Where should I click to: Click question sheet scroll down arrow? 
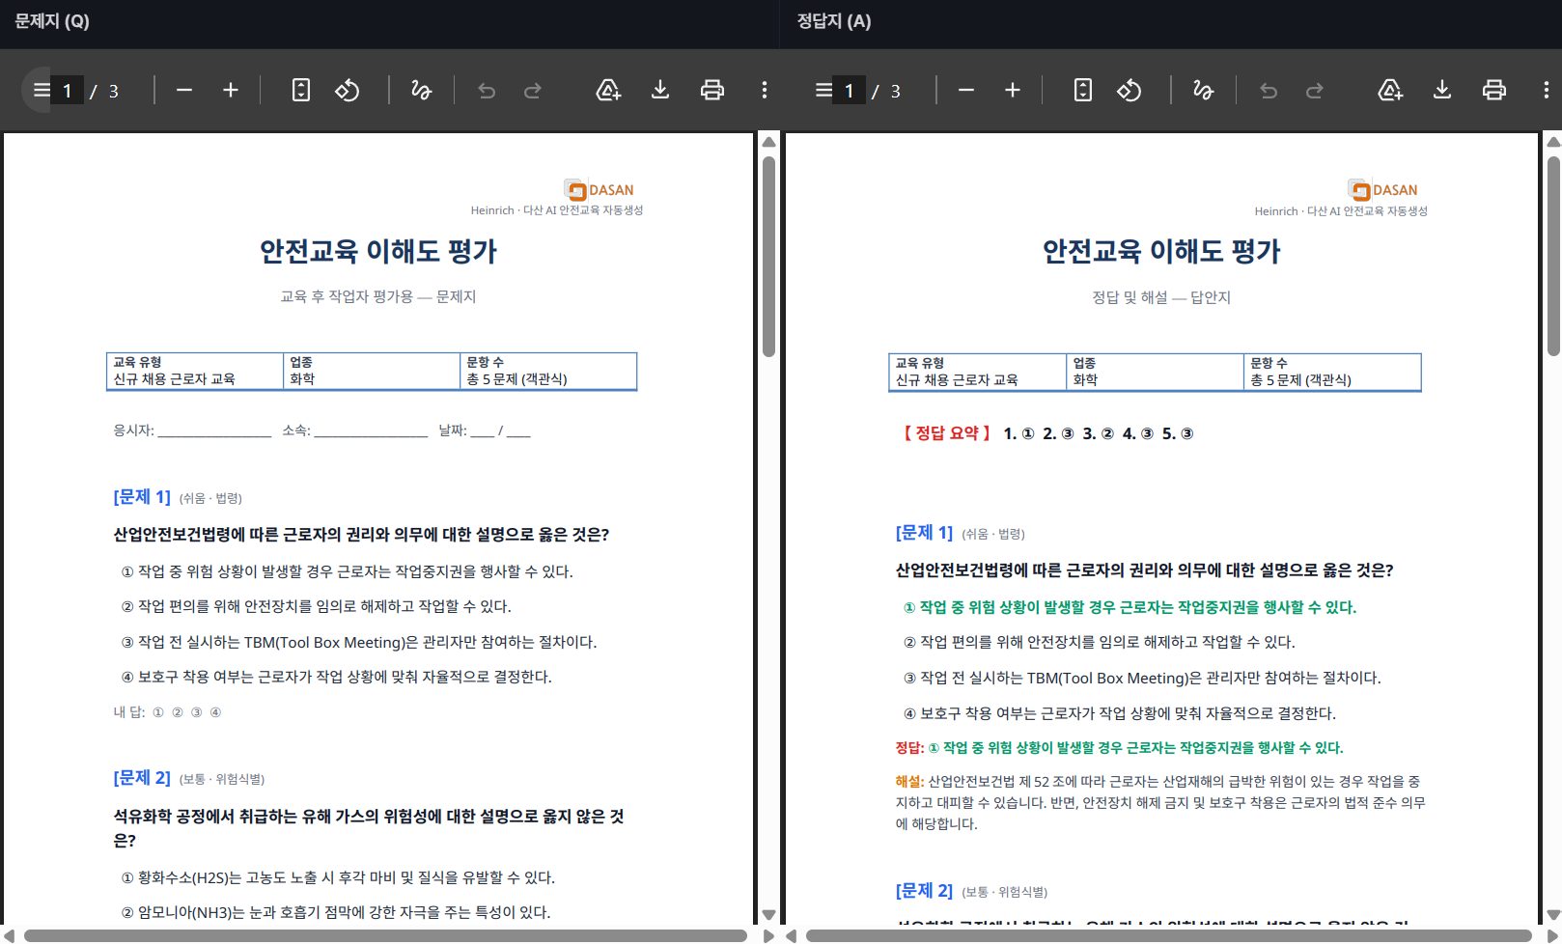(768, 915)
